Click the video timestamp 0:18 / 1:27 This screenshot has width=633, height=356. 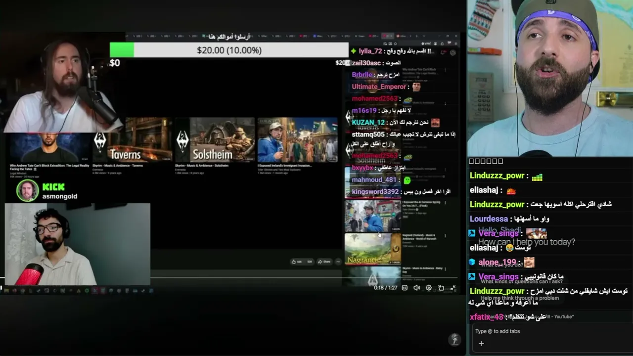pyautogui.click(x=386, y=288)
